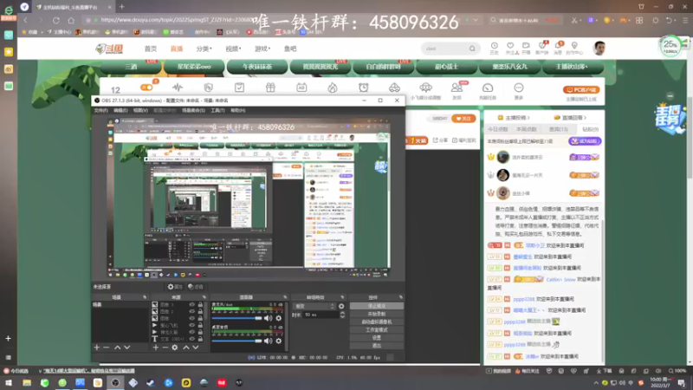Open File Explorer in taskbar
This screenshot has width=693, height=390.
coord(27,382)
